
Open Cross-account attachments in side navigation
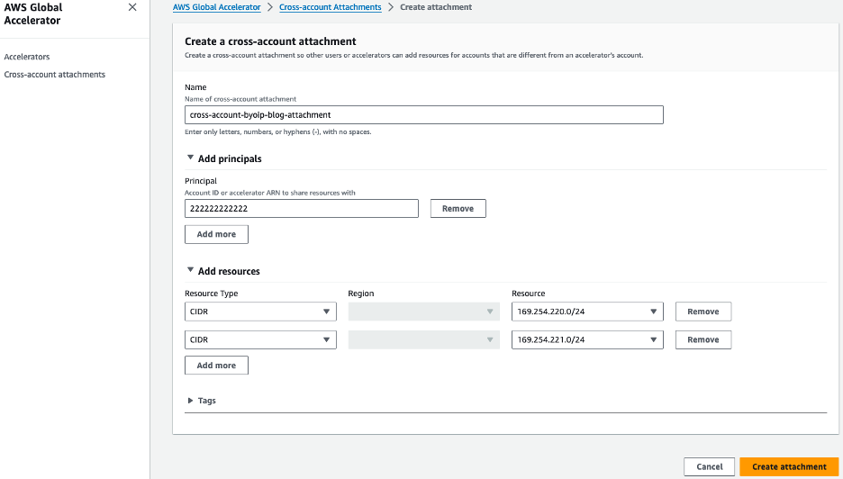coord(55,74)
